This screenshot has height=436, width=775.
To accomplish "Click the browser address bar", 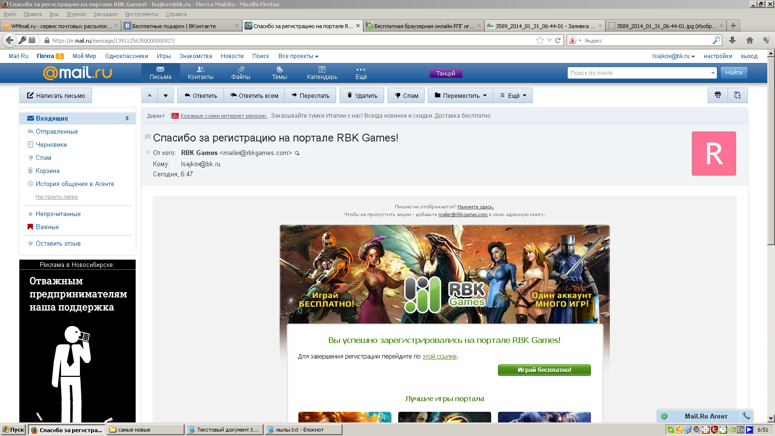I will 291,41.
